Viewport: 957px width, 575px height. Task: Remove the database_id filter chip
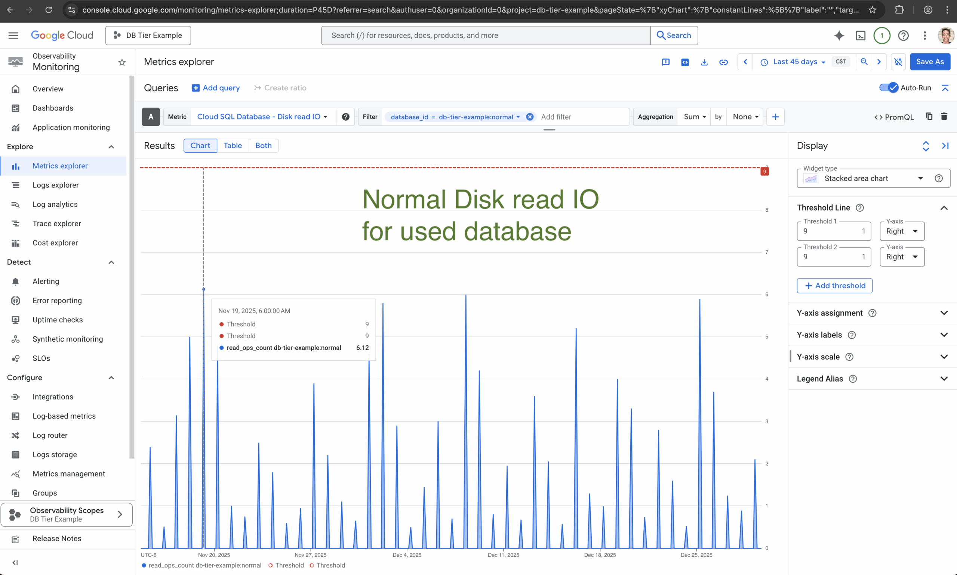529,117
